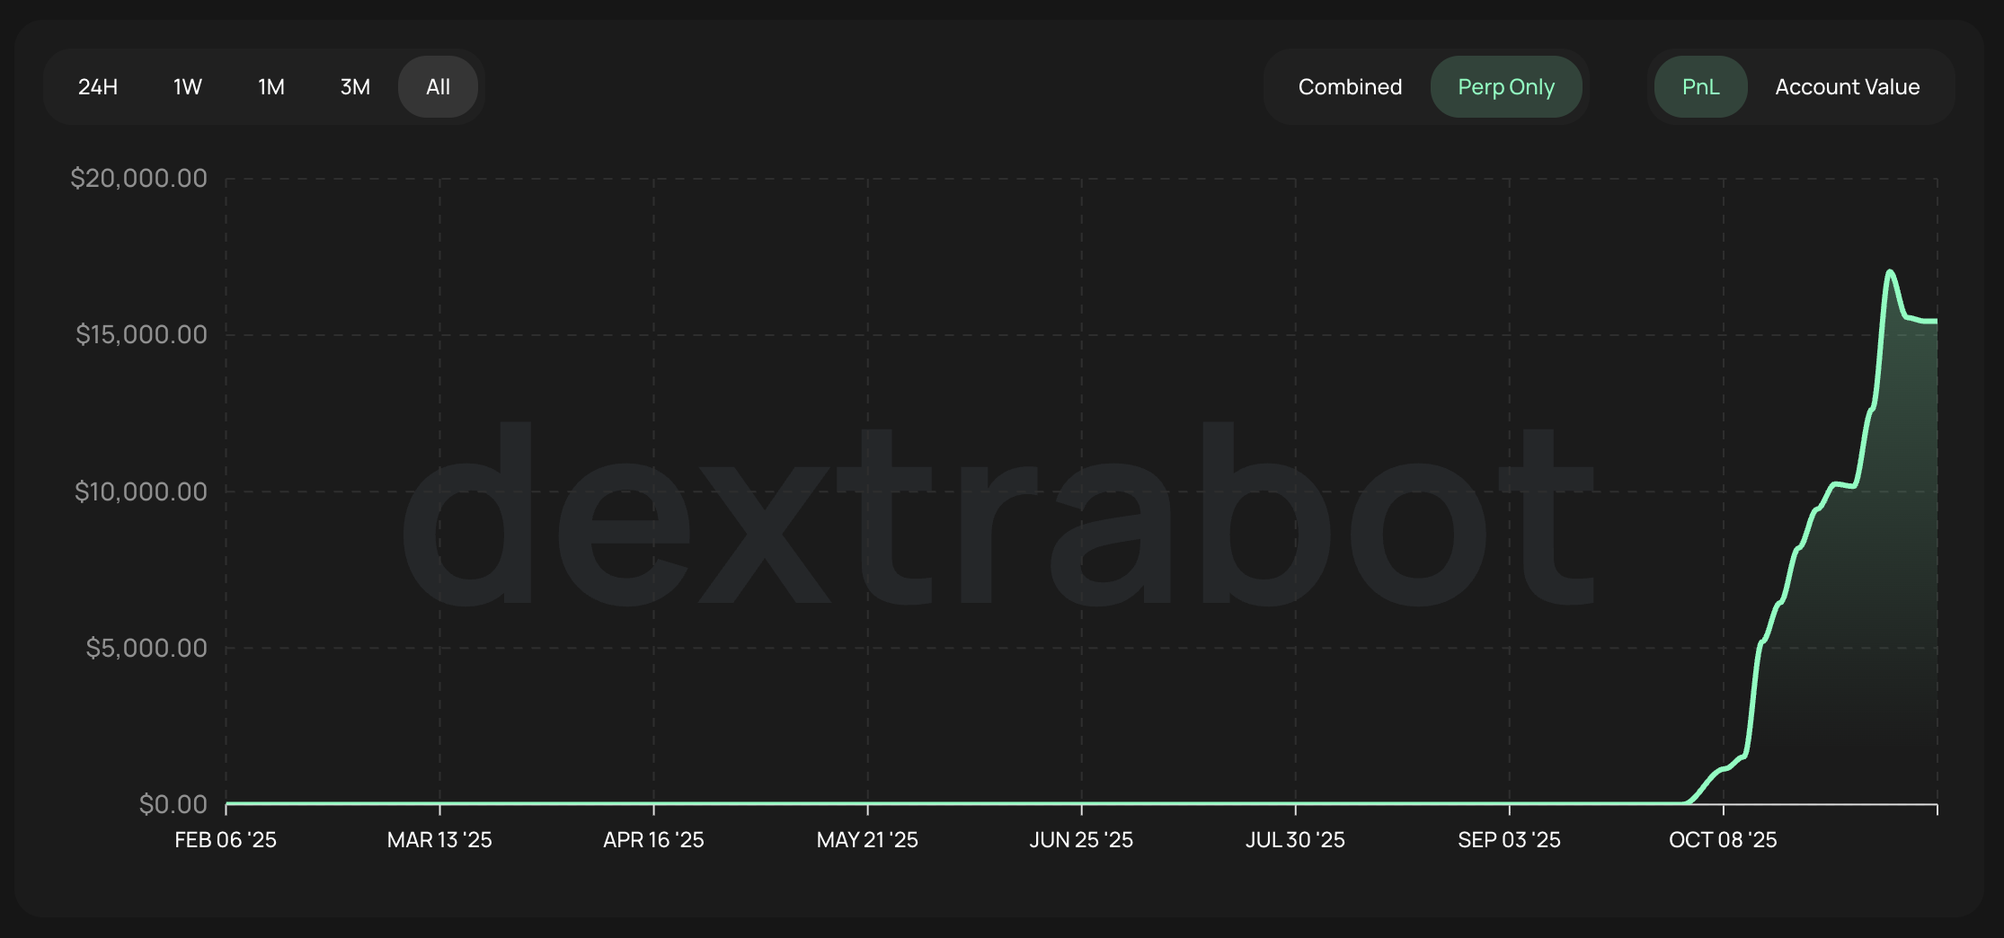Click the $0.00 y-axis label
2004x938 pixels.
tap(173, 804)
